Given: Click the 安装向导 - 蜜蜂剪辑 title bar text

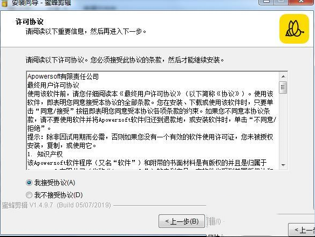Looking at the screenshot, I should [42, 3].
